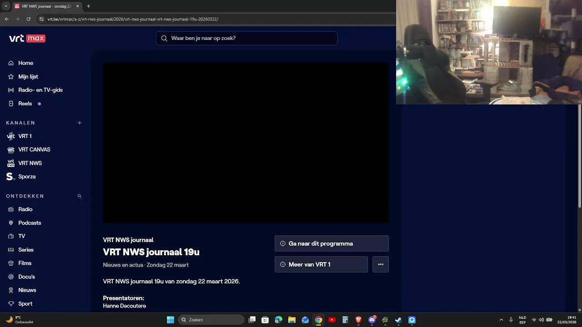Click the webcam overlay thumbnail
Screen dimensions: 582x327
point(489,52)
